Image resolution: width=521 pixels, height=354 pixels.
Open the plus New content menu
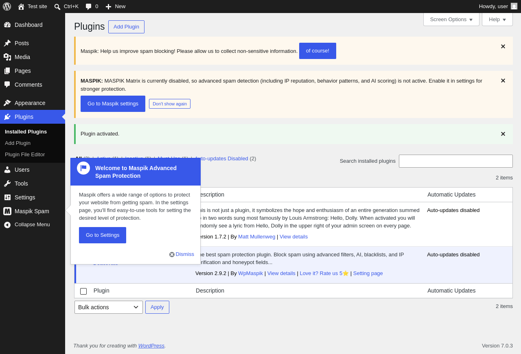coord(116,7)
